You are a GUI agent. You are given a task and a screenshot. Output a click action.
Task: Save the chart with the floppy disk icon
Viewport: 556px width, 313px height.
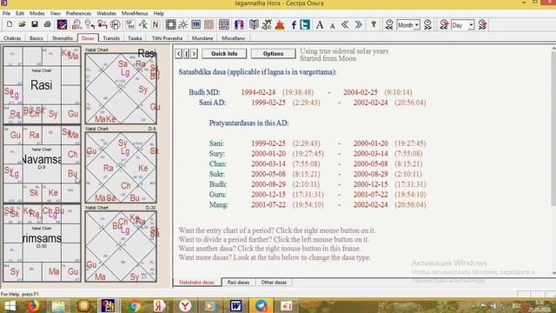(35, 24)
